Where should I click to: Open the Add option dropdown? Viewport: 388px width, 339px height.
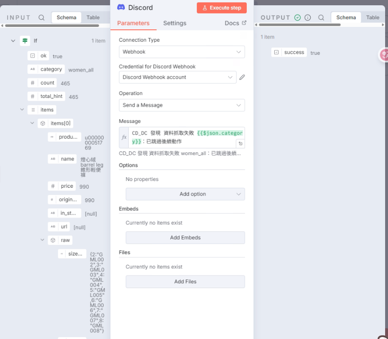185,194
